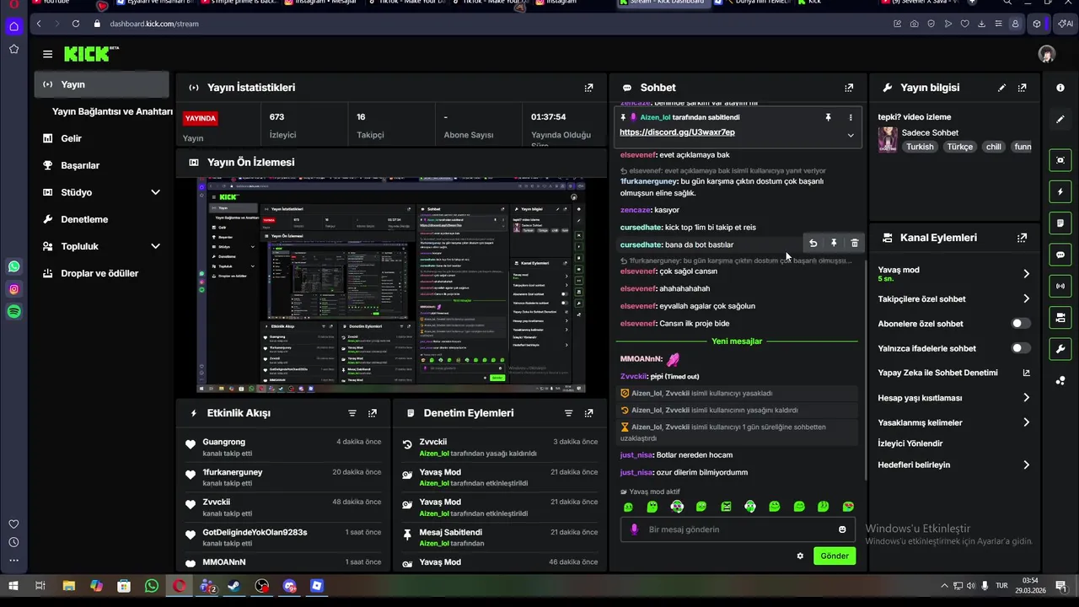Open the emoji picker in the message box
This screenshot has width=1079, height=607.
click(842, 529)
